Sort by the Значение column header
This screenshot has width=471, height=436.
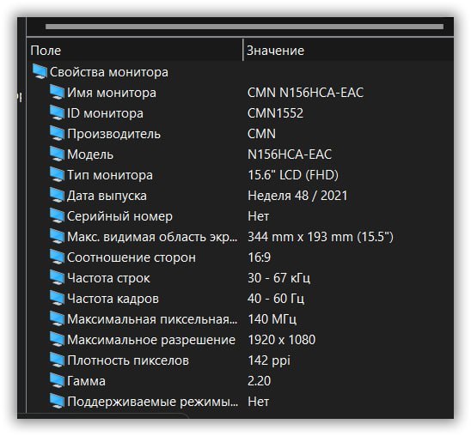click(348, 50)
